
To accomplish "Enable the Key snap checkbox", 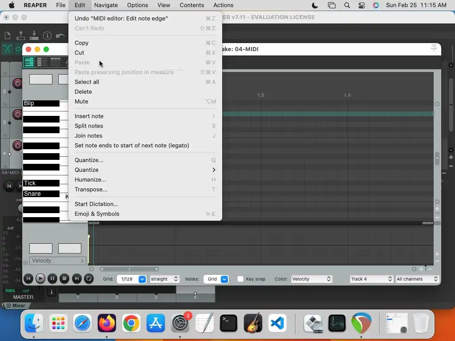I will tap(240, 279).
